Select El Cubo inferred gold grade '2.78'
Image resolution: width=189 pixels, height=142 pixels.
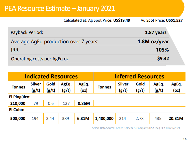140,118
